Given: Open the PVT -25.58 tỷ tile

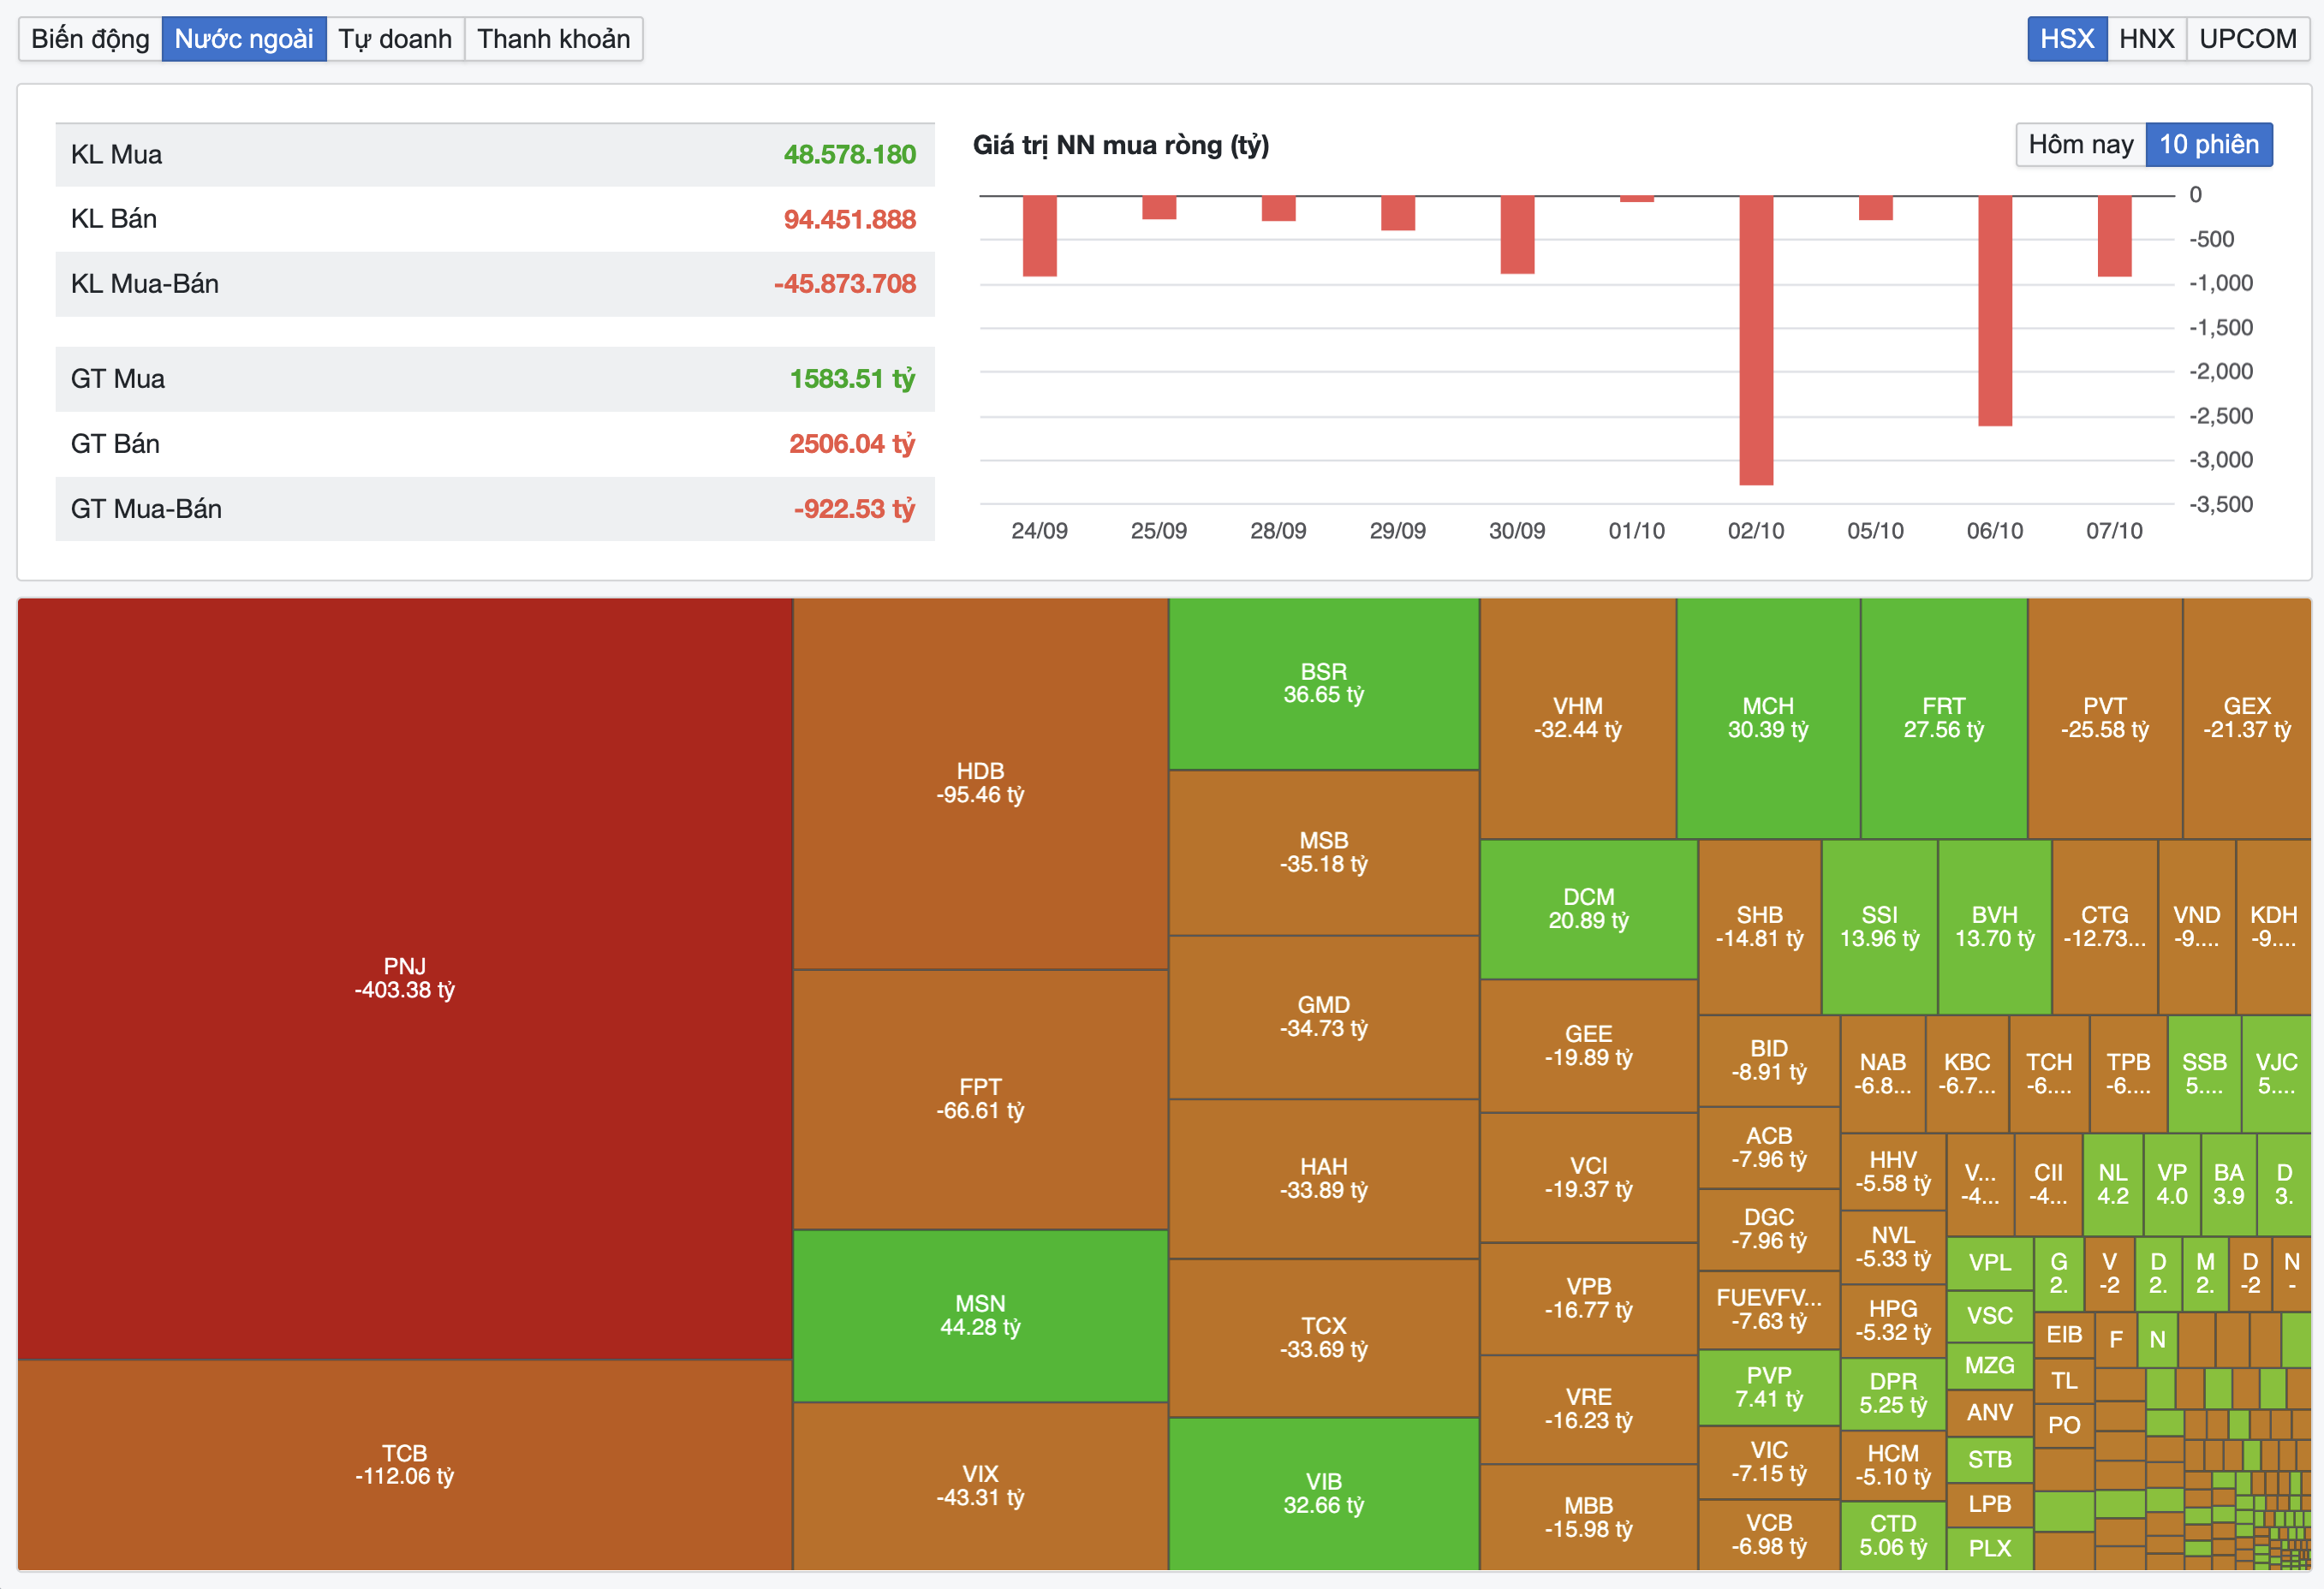Looking at the screenshot, I should point(2105,718).
